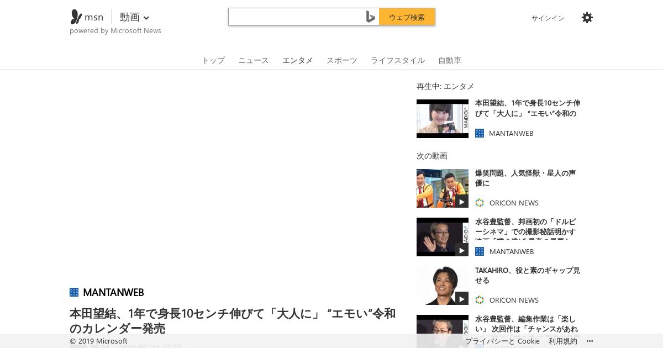Click the サインイン link
This screenshot has height=348, width=663.
coord(548,18)
